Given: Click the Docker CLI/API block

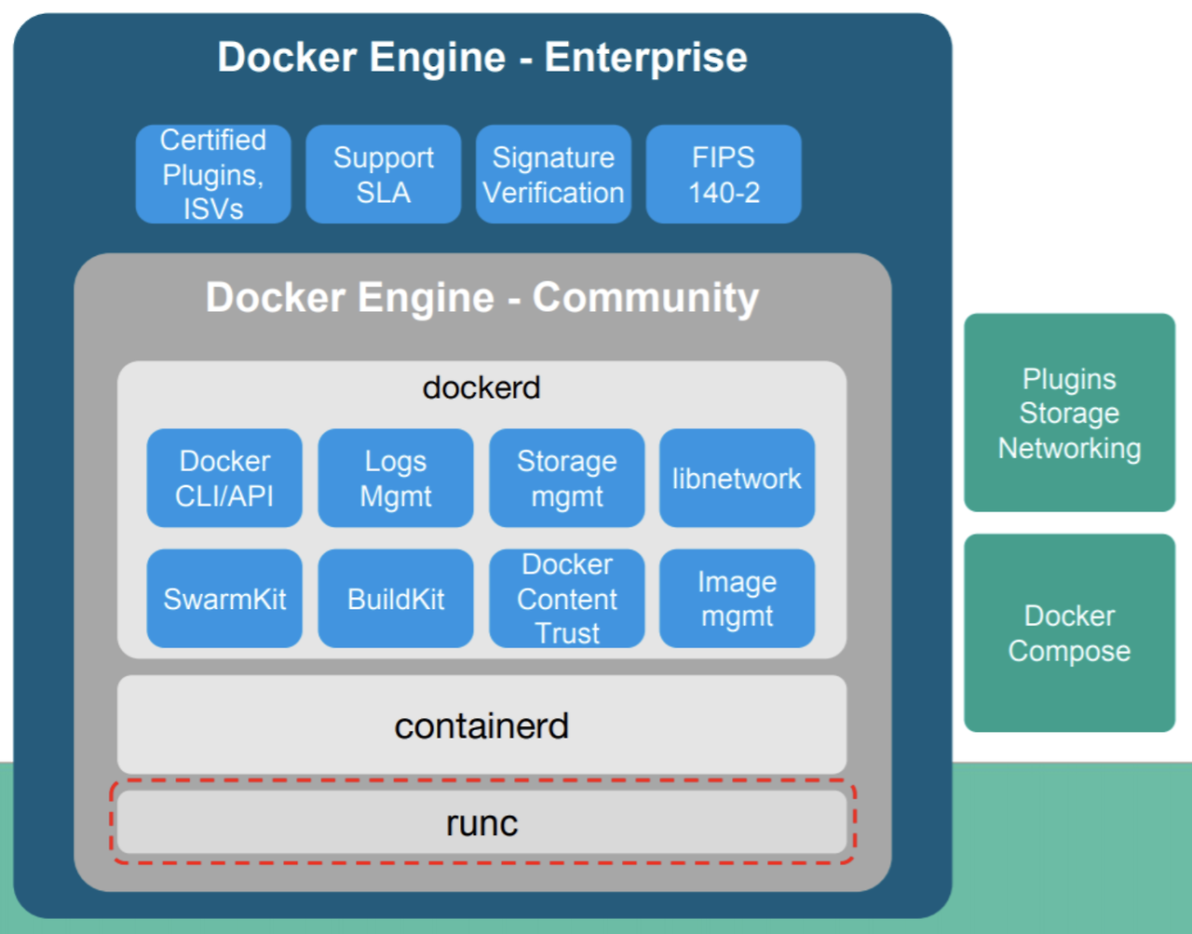Looking at the screenshot, I should 224,478.
